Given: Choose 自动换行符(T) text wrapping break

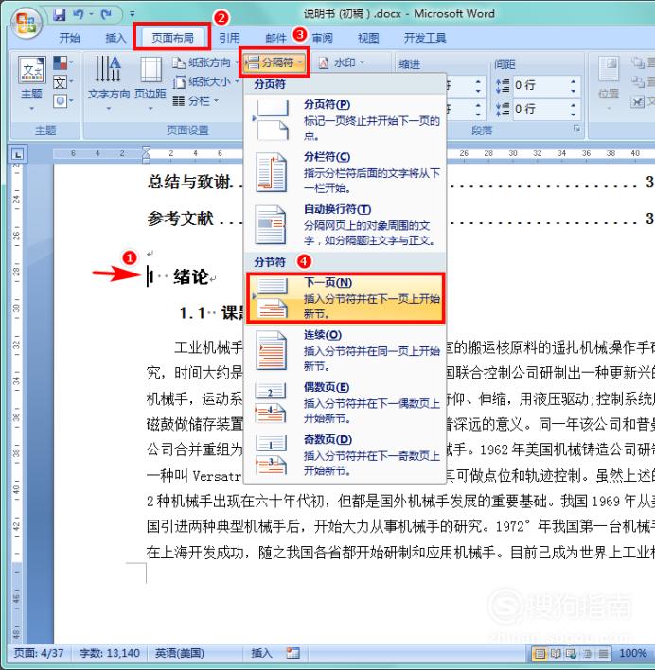Looking at the screenshot, I should click(x=345, y=225).
